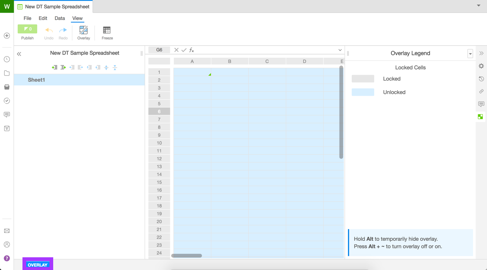Toggle the Overlay view in toolbar
This screenshot has width=487, height=270.
[x=84, y=31]
